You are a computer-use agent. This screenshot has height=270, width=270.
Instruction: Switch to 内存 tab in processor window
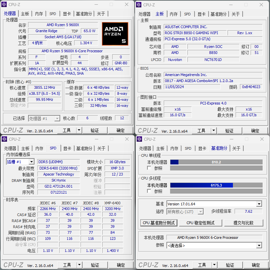(39, 14)
